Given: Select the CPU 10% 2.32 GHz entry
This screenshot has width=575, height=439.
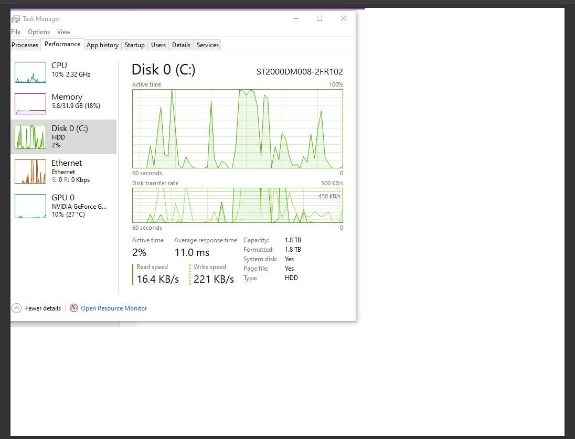Looking at the screenshot, I should click(x=63, y=72).
